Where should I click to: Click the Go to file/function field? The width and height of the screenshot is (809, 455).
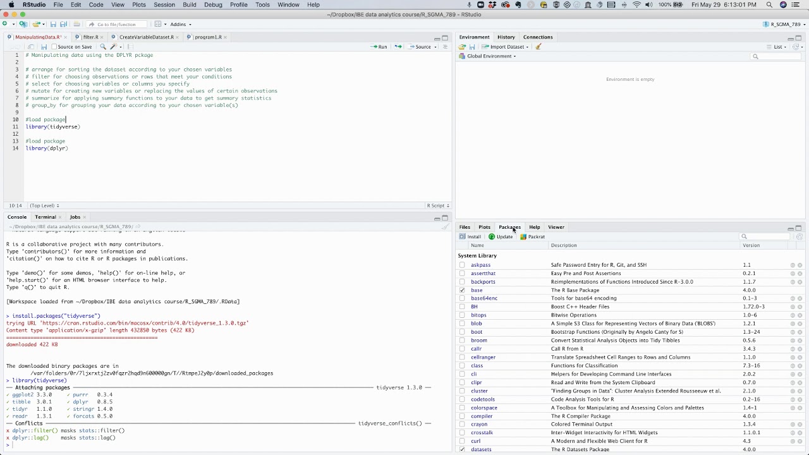click(x=116, y=25)
